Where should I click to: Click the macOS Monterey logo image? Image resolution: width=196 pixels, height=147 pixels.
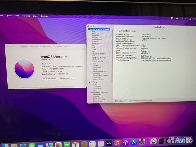click(24, 69)
